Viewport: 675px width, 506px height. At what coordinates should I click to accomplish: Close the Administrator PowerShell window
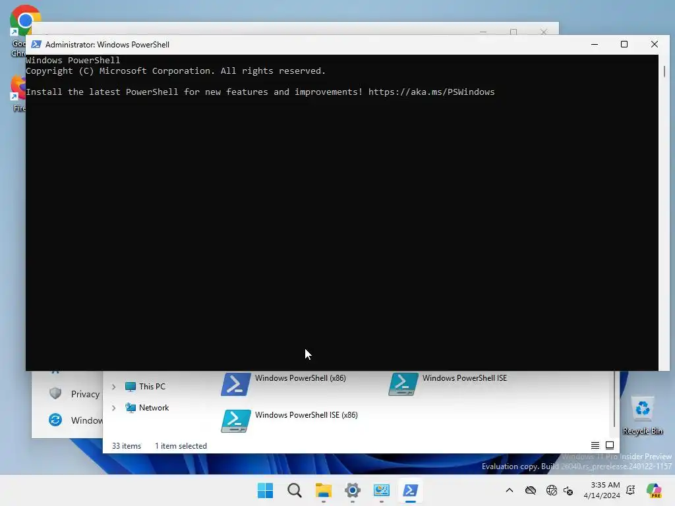coord(655,44)
